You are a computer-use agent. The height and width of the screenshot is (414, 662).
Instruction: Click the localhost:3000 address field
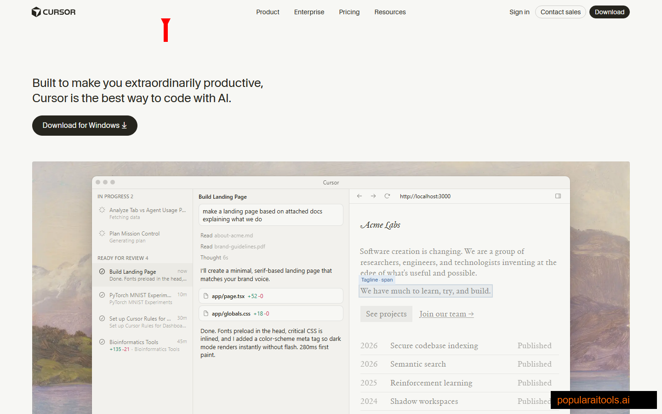425,196
